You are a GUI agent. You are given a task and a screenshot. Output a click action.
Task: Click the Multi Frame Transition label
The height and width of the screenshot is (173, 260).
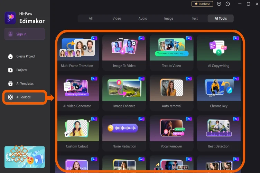click(77, 66)
